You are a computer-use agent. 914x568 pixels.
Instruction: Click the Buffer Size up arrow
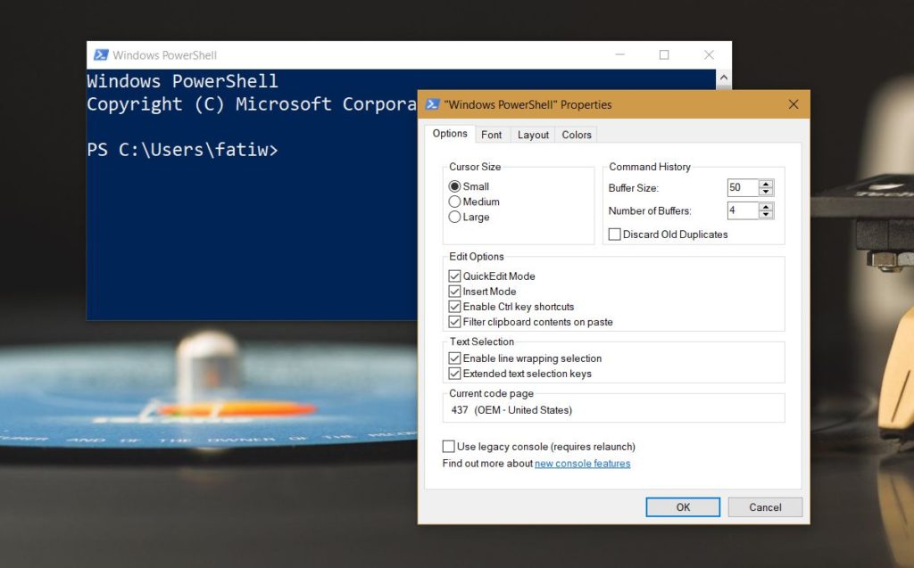coord(767,183)
